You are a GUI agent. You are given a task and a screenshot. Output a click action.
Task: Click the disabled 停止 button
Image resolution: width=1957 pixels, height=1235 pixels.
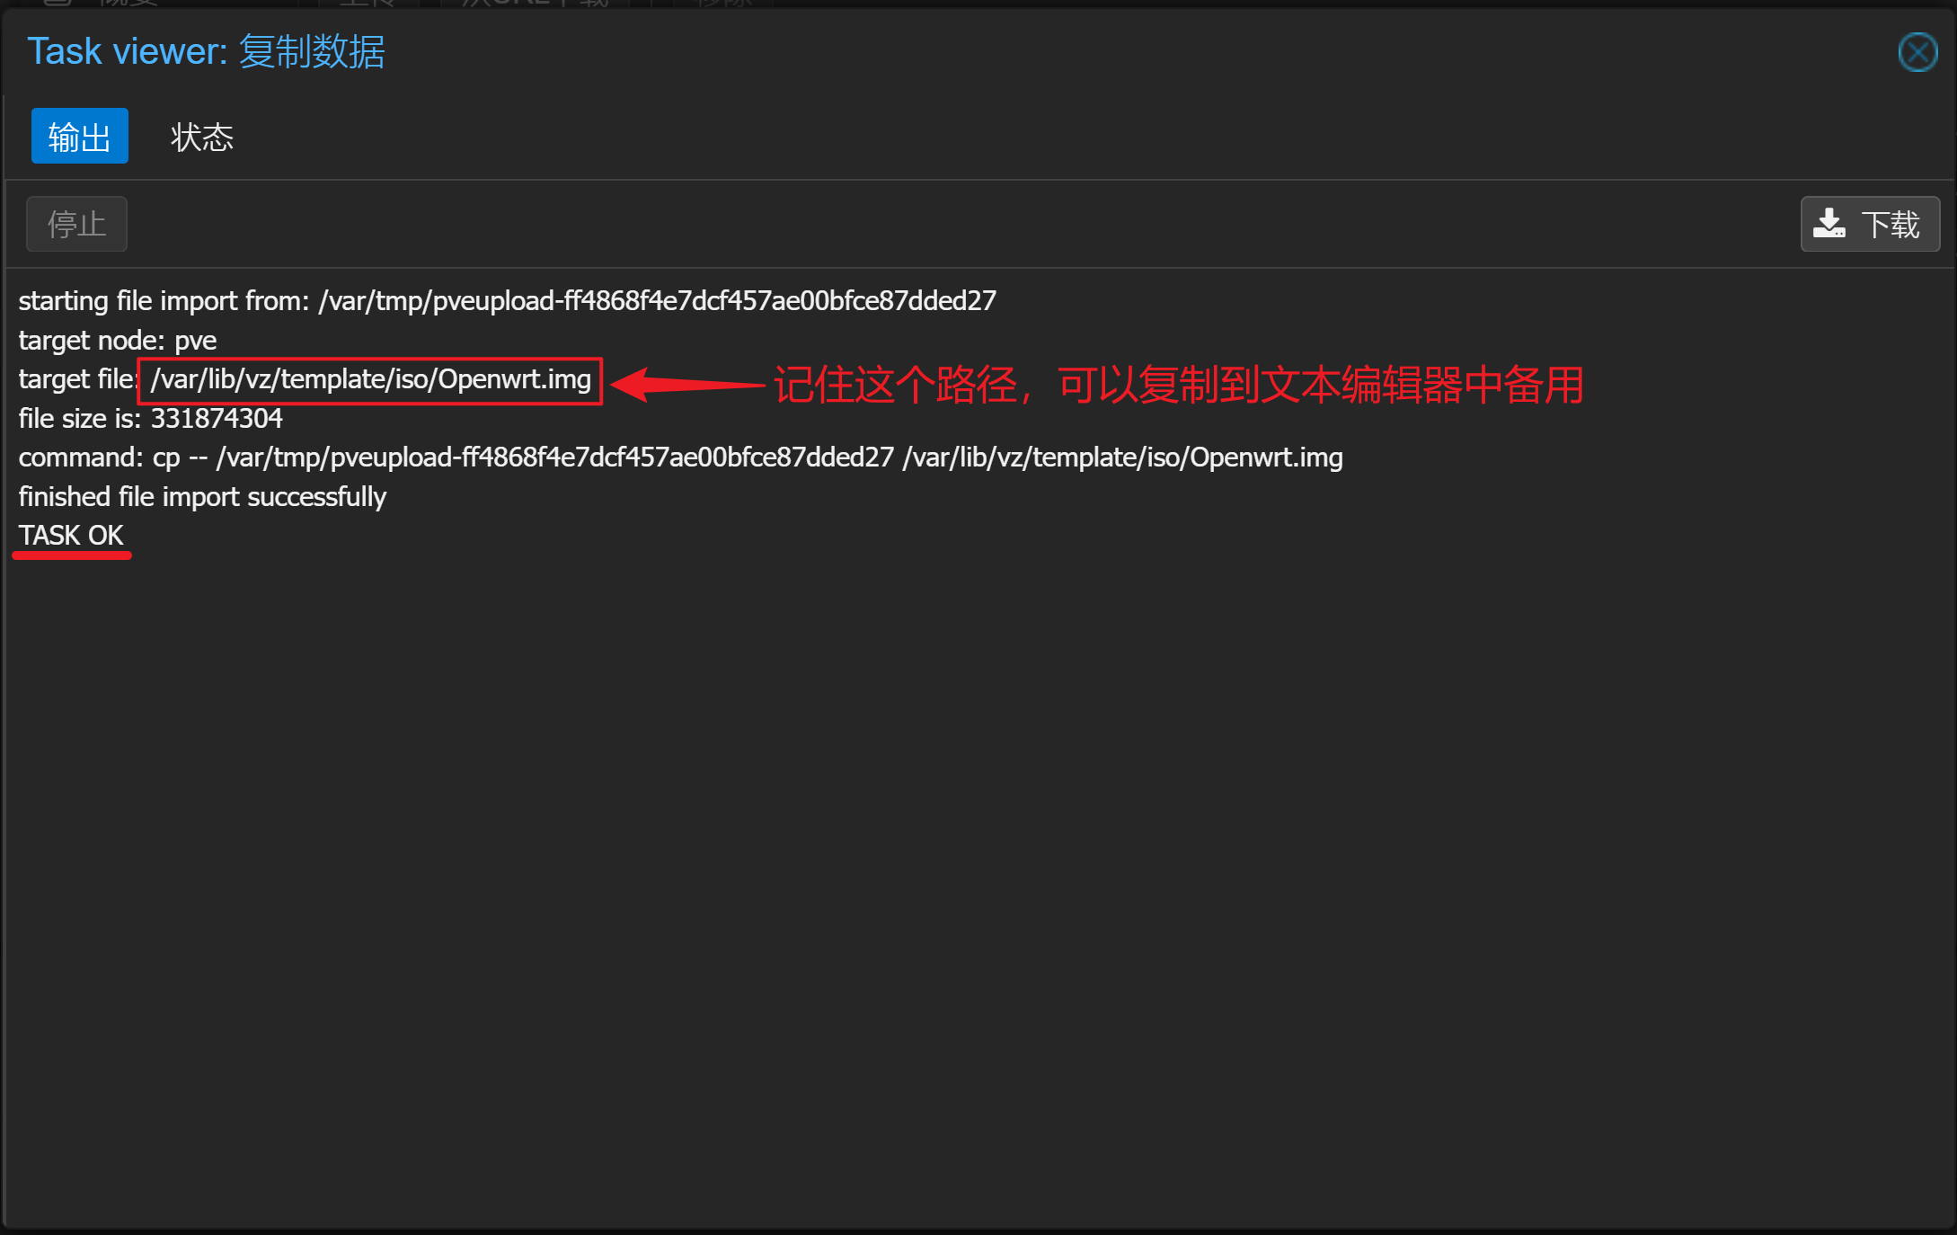[76, 224]
